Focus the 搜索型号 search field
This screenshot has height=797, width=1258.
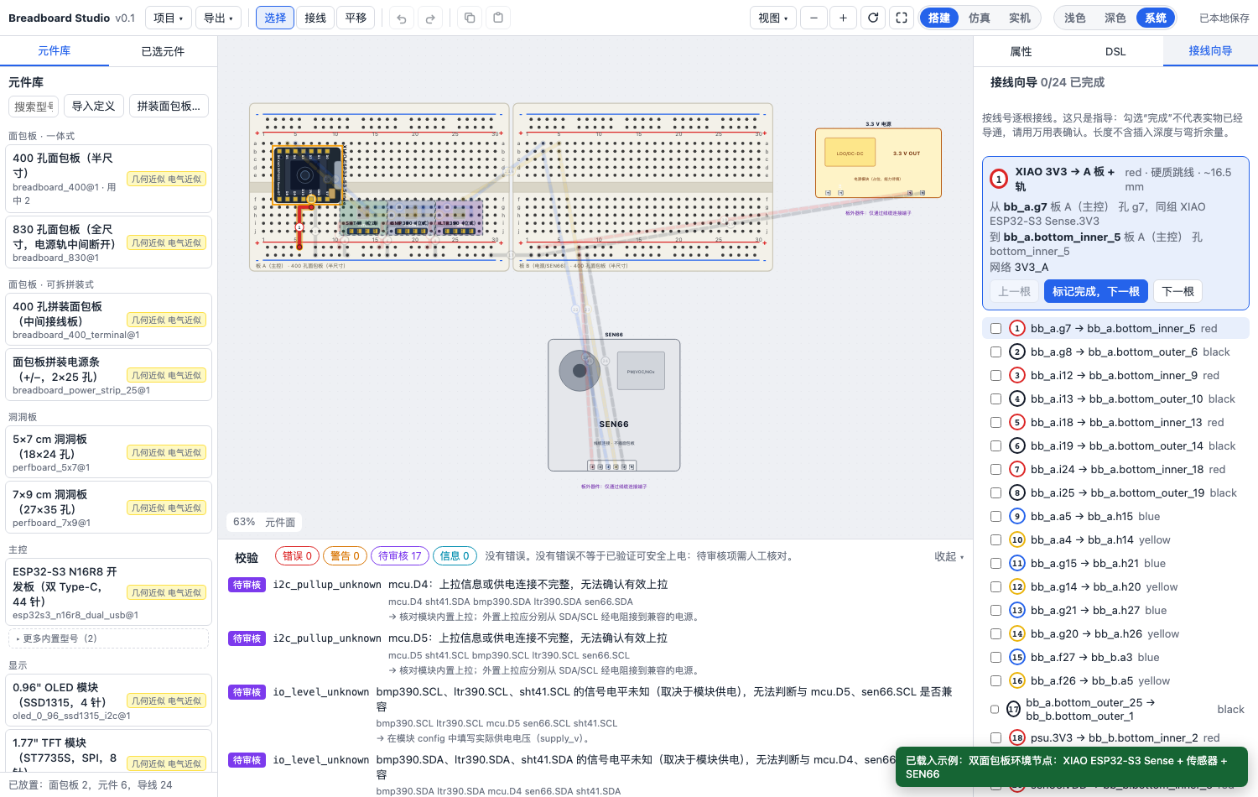(34, 106)
